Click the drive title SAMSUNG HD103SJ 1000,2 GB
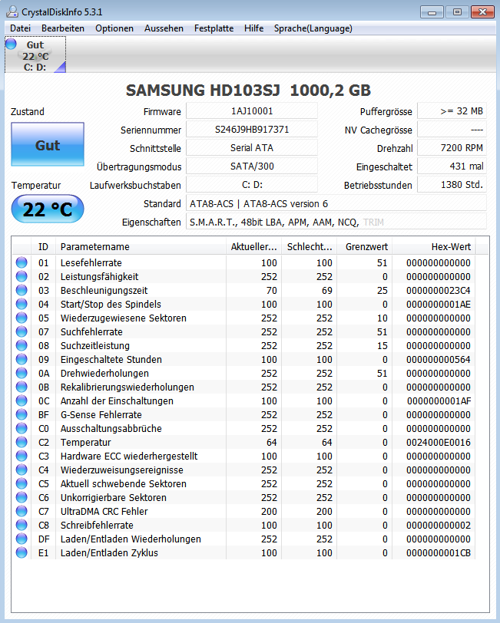500x623 pixels. click(248, 91)
